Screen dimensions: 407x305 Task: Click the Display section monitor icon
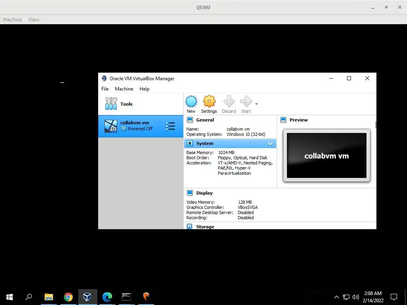190,193
